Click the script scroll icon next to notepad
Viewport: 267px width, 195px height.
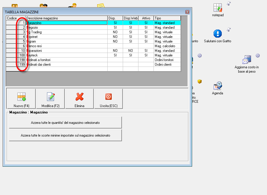pyautogui.click(x=229, y=3)
